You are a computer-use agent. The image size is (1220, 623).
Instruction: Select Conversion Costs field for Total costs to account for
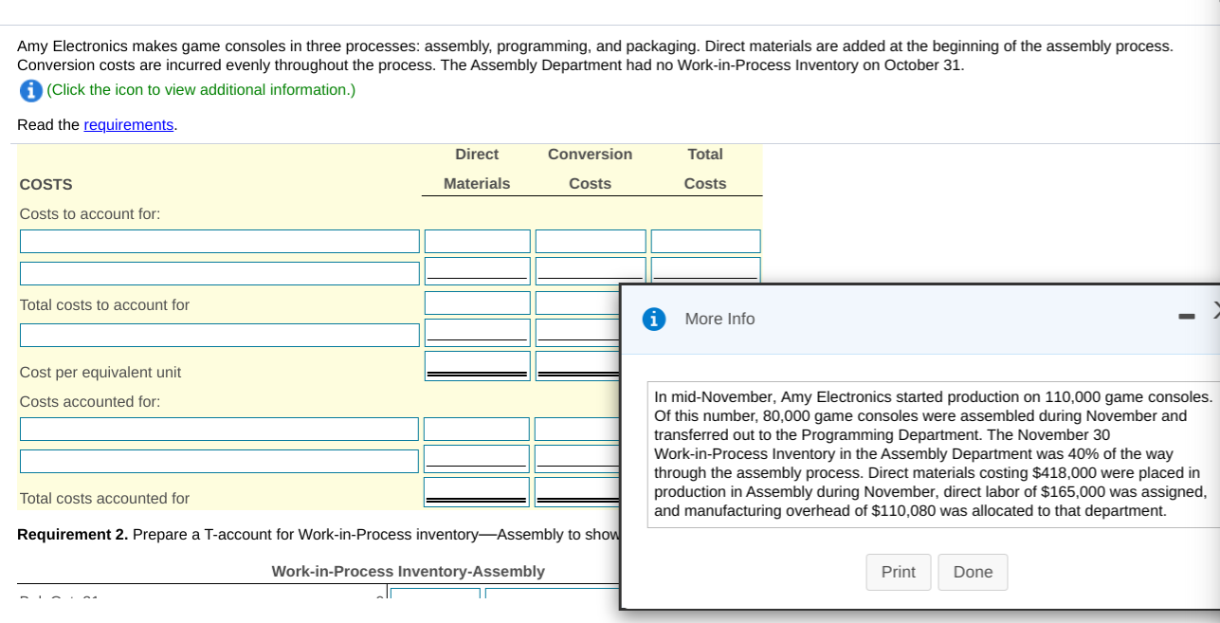pyautogui.click(x=577, y=302)
